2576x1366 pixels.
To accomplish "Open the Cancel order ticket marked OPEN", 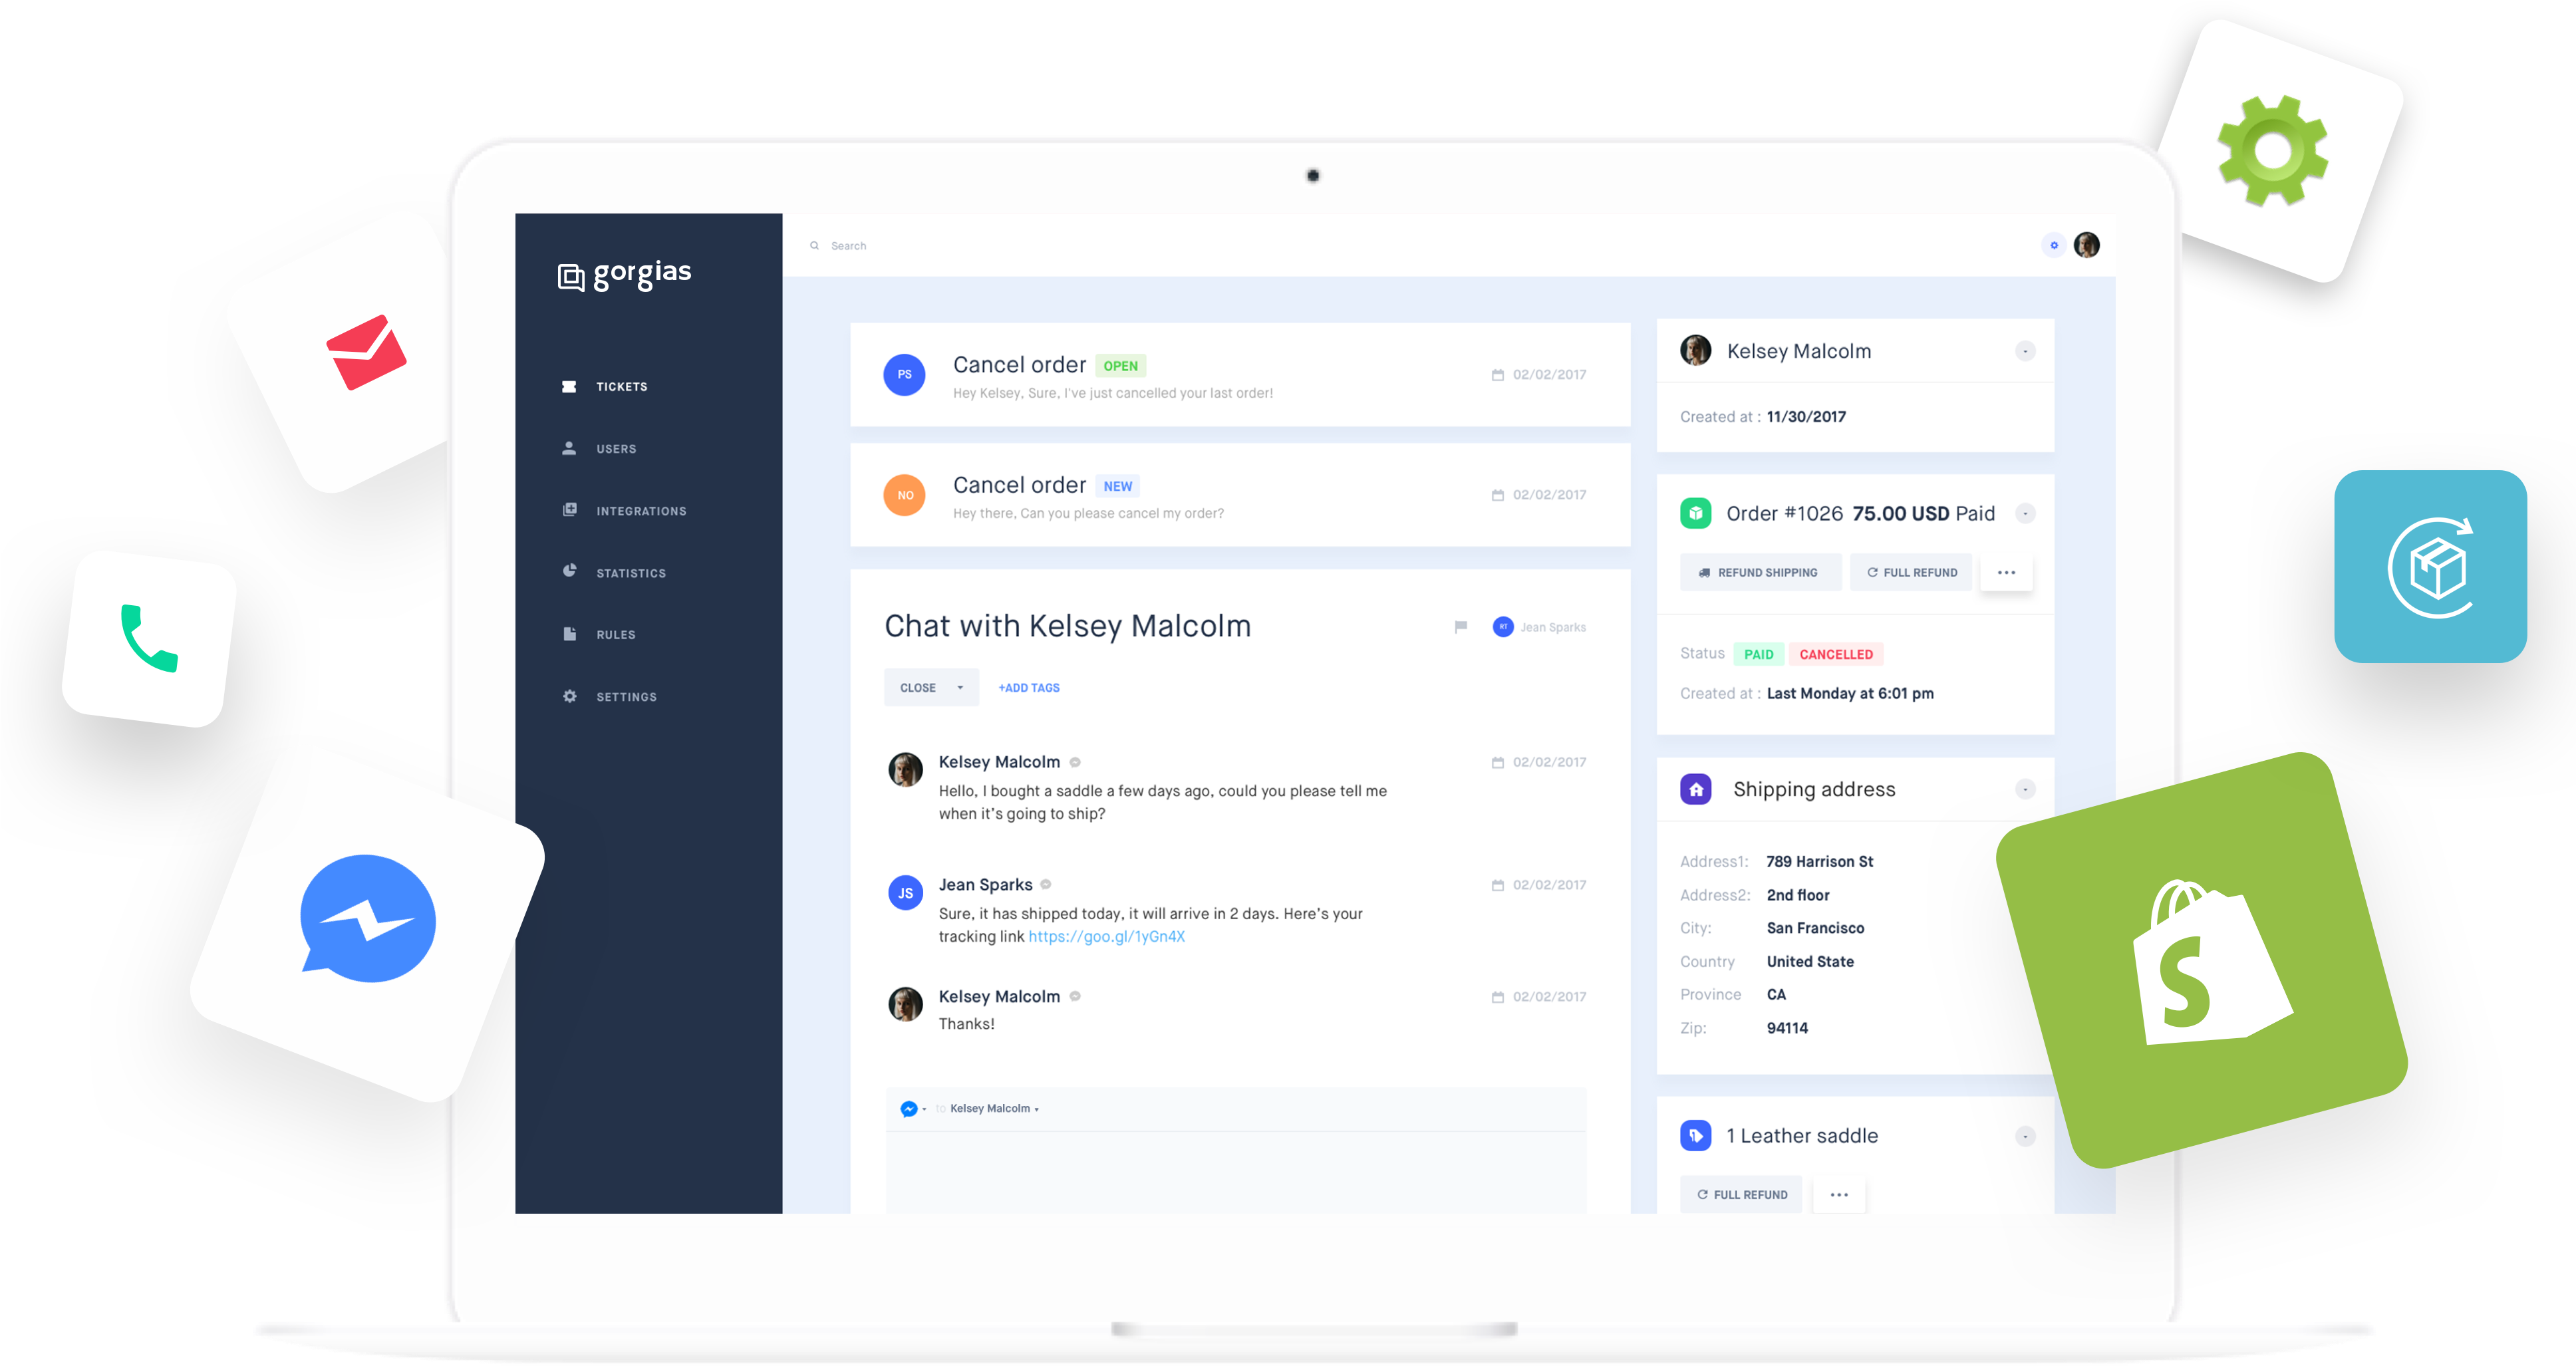I will pos(1240,375).
